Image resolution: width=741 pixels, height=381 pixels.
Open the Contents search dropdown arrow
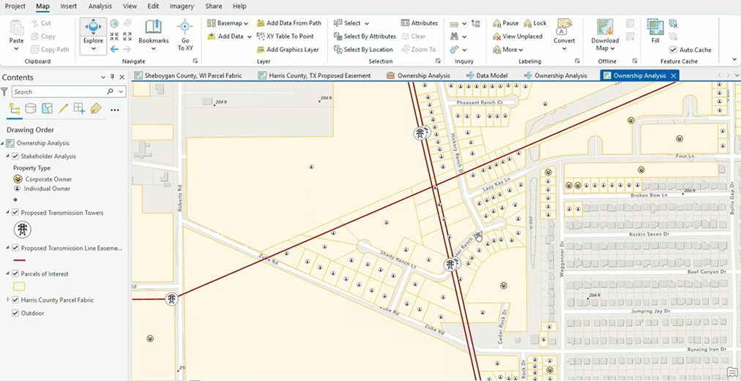(x=122, y=92)
